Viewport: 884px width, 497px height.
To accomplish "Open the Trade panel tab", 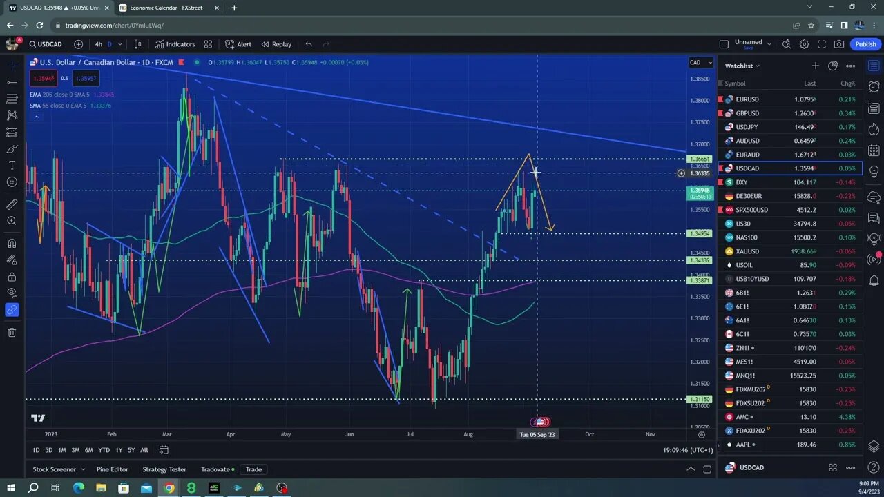I will (253, 469).
